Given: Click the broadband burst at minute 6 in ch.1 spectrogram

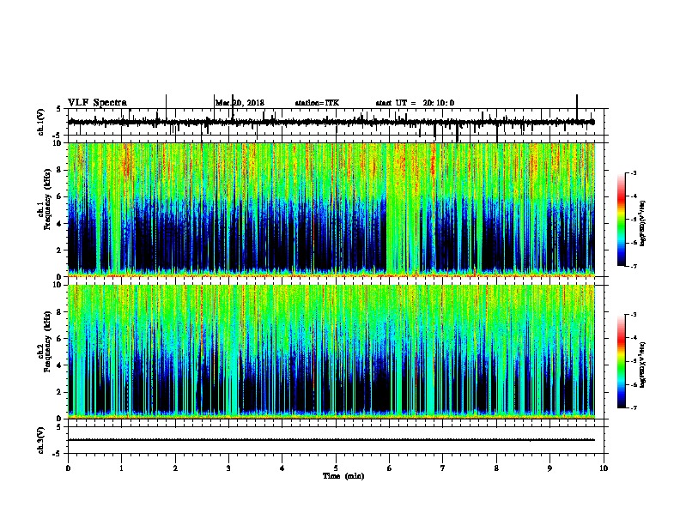Looking at the screenshot, I should (402, 209).
